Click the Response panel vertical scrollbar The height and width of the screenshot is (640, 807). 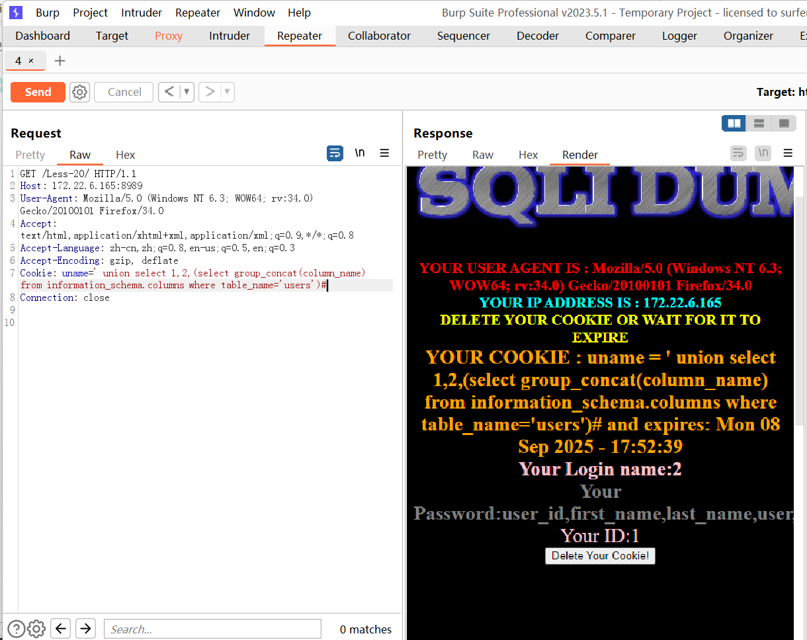799,311
